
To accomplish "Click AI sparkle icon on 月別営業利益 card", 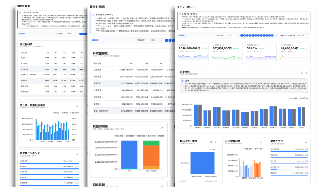I will pyautogui.click(x=261, y=142).
